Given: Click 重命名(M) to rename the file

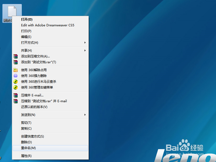Looking at the screenshot, I should coord(50,148).
